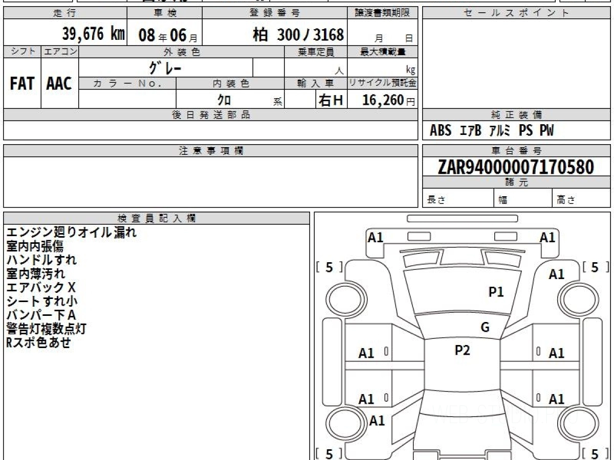The image size is (614, 460).
Task: Click the 幅 dimension cell
Action: tap(523, 198)
